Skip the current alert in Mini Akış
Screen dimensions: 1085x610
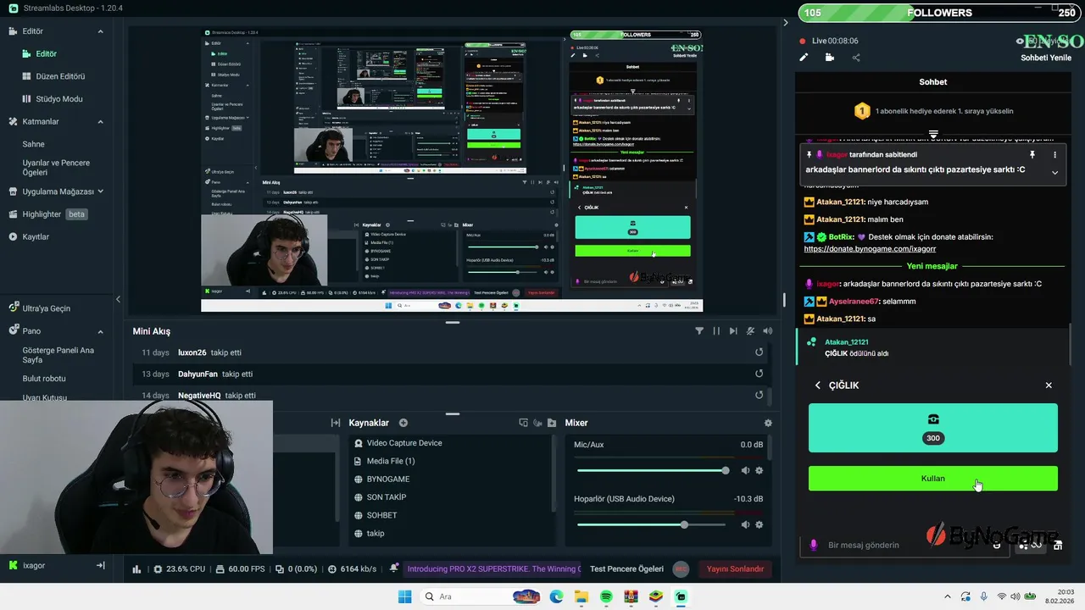(733, 331)
